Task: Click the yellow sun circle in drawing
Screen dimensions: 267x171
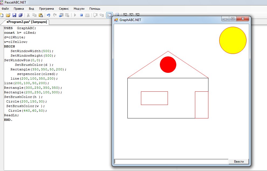Action: pos(233,40)
